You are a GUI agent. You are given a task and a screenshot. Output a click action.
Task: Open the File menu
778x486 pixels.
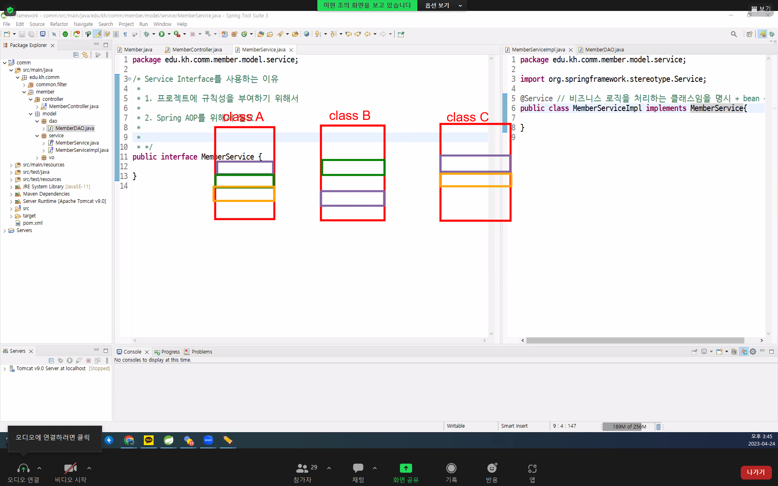click(6, 24)
